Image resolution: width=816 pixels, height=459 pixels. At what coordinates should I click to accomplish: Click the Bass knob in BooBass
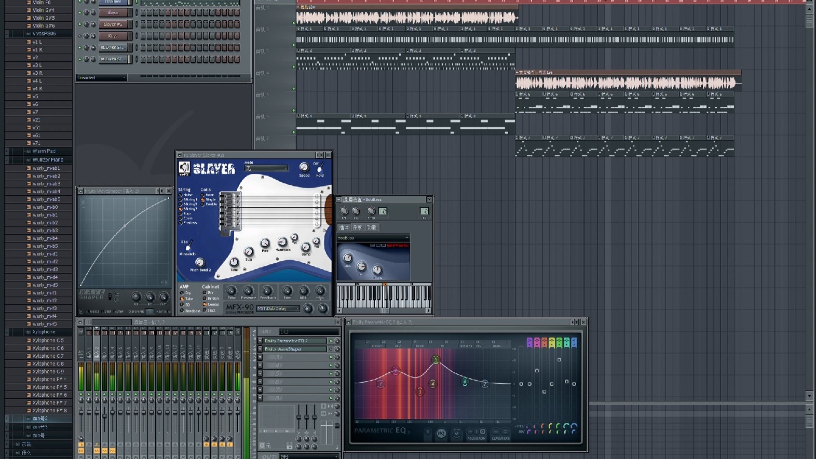click(348, 259)
